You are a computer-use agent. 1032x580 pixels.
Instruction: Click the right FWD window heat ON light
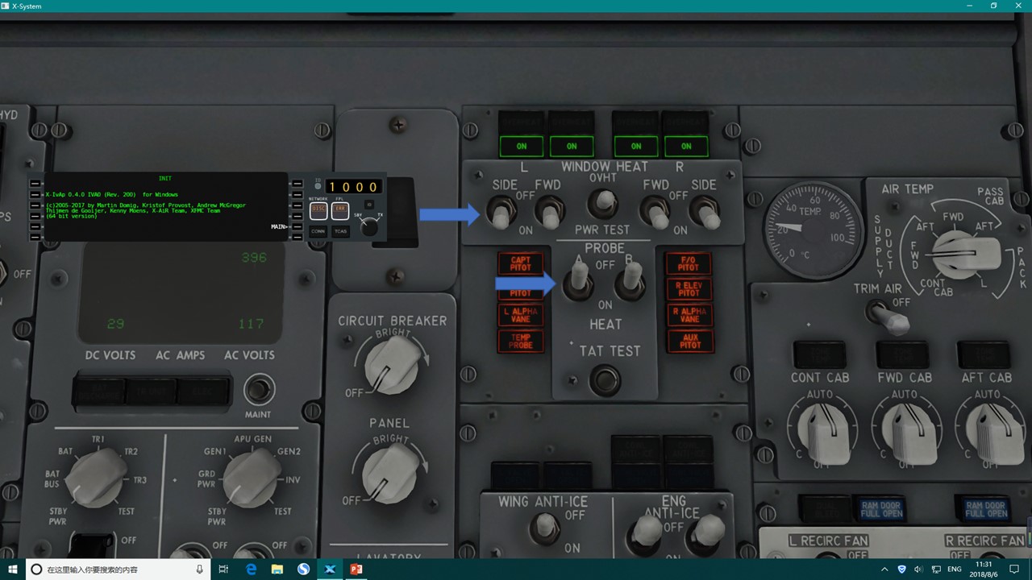pyautogui.click(x=636, y=146)
